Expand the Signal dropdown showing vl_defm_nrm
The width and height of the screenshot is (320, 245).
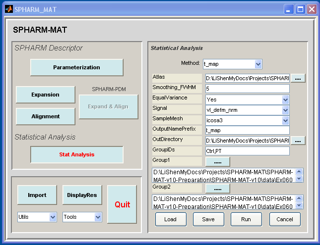click(x=247, y=110)
